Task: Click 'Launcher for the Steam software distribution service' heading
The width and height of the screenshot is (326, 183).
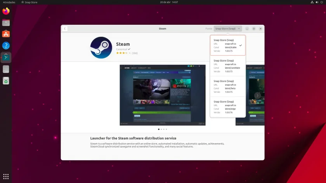Action: pyautogui.click(x=133, y=138)
